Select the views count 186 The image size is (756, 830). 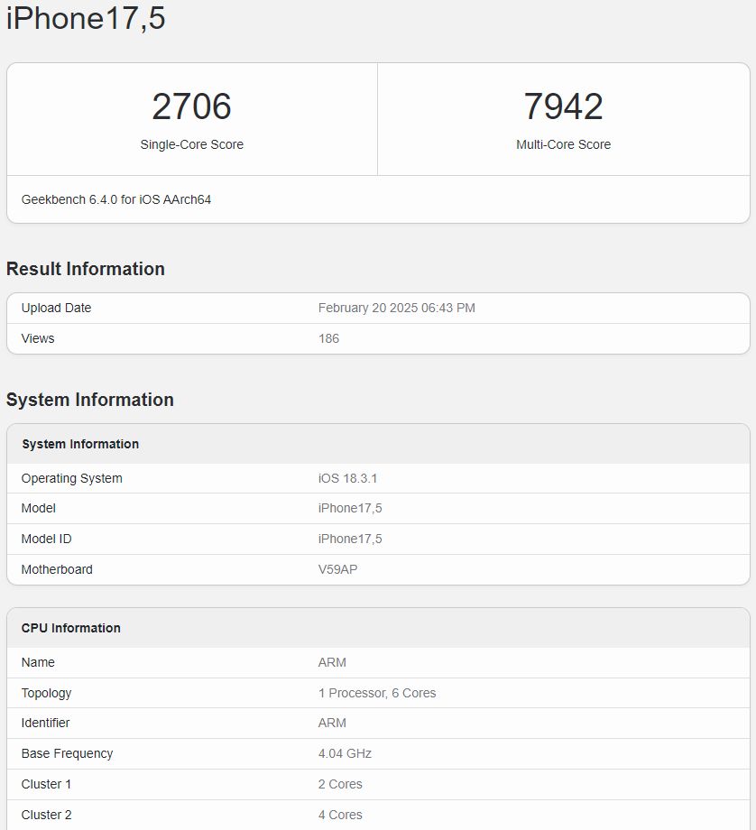click(x=328, y=339)
